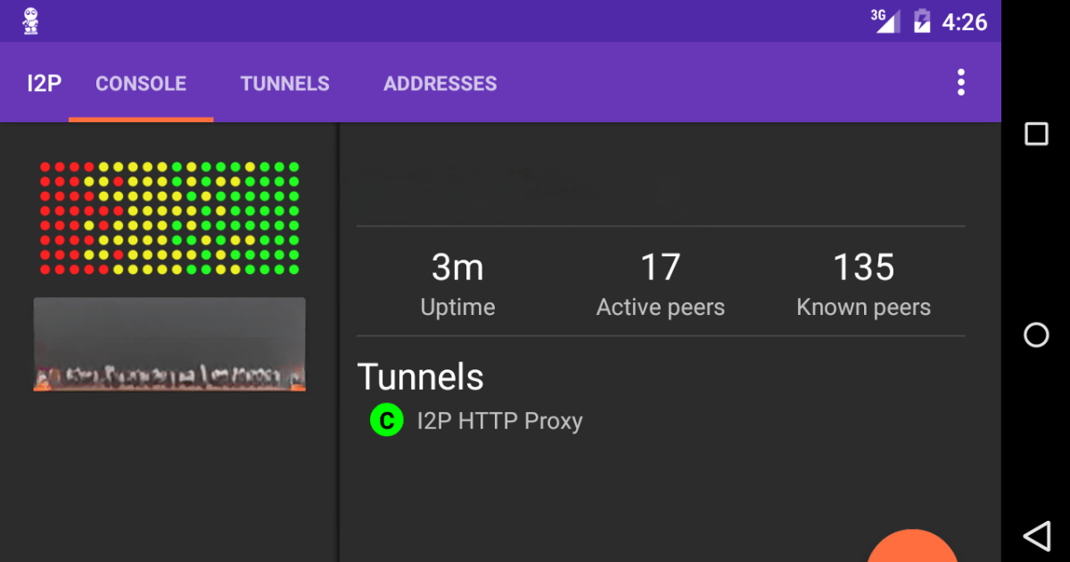
Task: Open the Addresses tab
Action: pyautogui.click(x=440, y=84)
